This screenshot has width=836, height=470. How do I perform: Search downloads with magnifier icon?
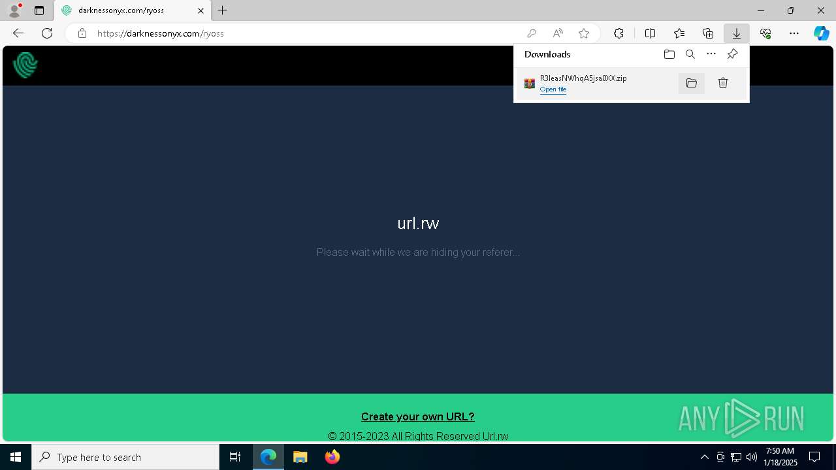pyautogui.click(x=690, y=54)
